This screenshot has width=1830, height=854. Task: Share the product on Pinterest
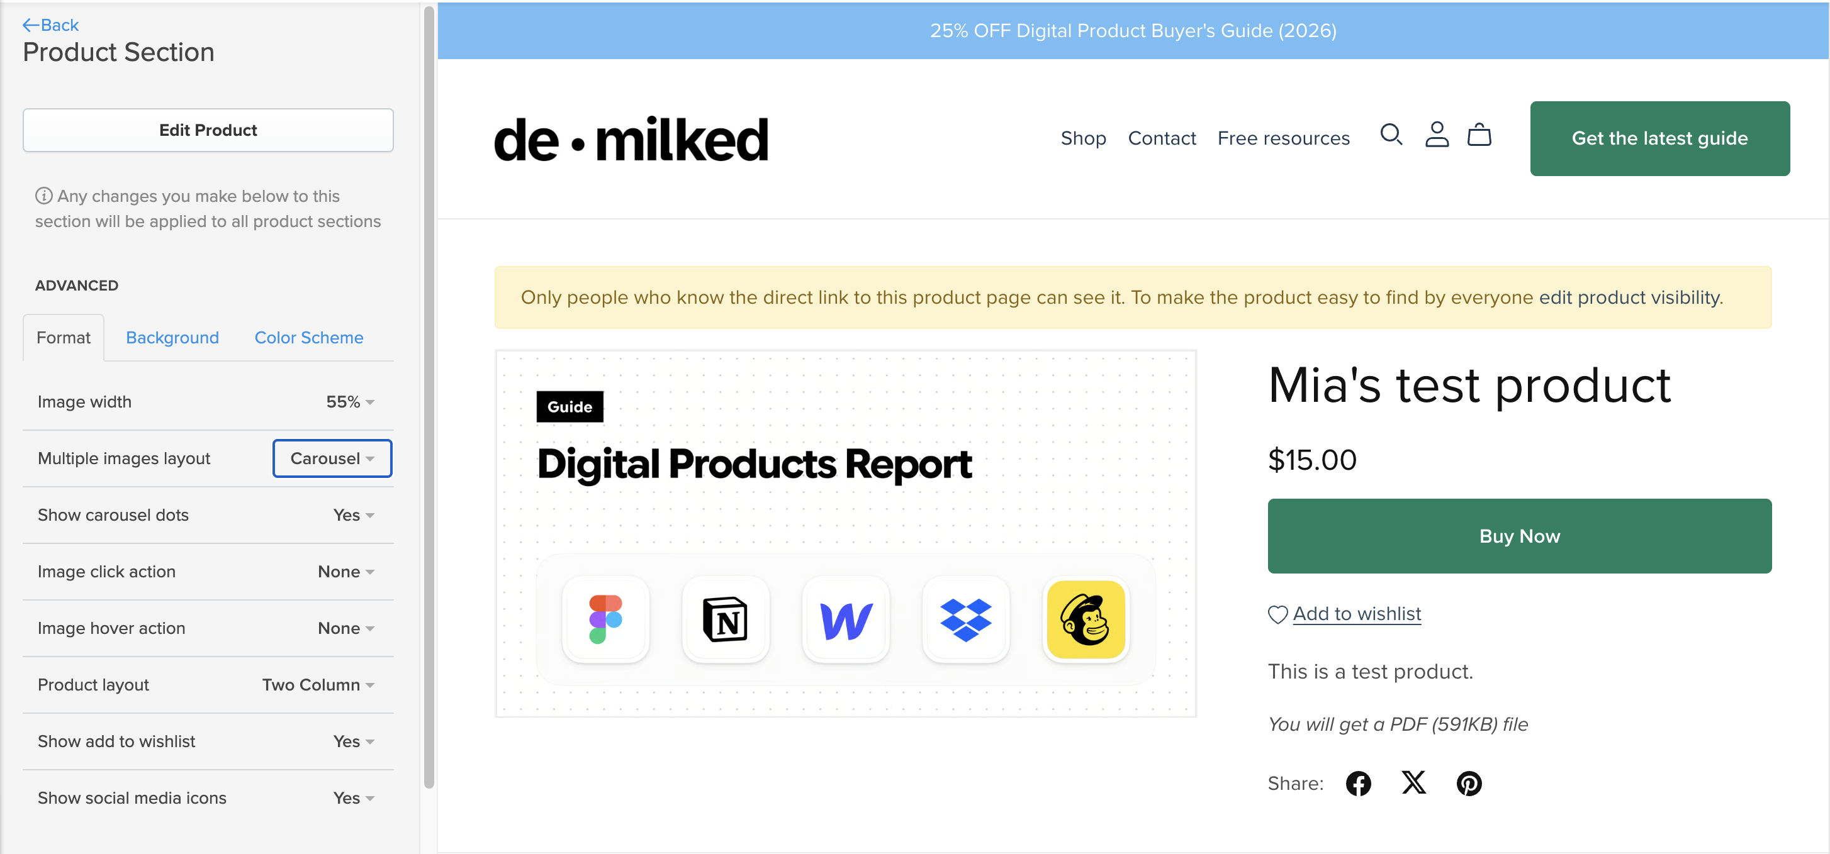tap(1469, 784)
